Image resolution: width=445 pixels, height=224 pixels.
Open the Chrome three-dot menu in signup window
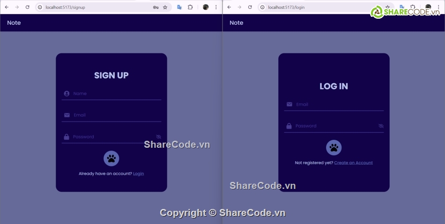click(216, 7)
